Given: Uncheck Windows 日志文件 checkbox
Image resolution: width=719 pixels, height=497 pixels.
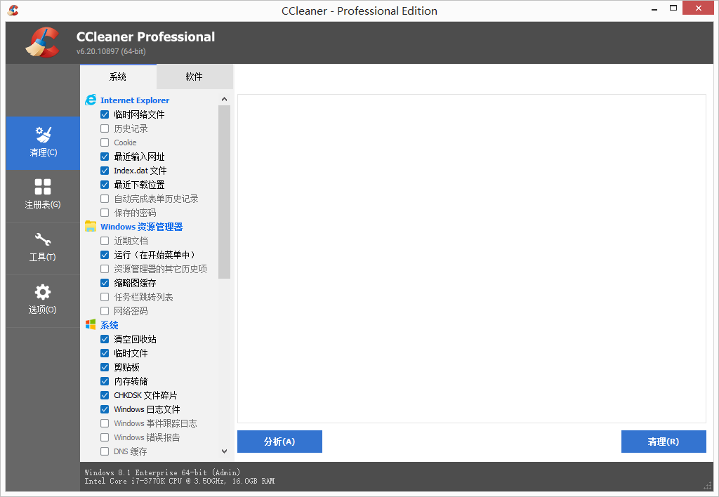Looking at the screenshot, I should pos(105,409).
